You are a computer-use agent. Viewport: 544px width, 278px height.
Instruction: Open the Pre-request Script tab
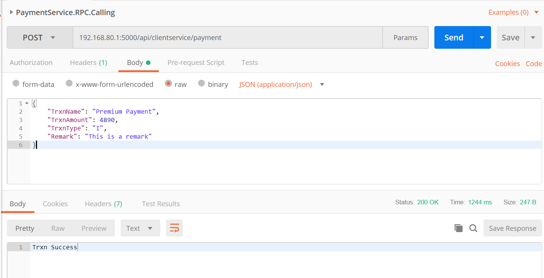[x=196, y=63]
